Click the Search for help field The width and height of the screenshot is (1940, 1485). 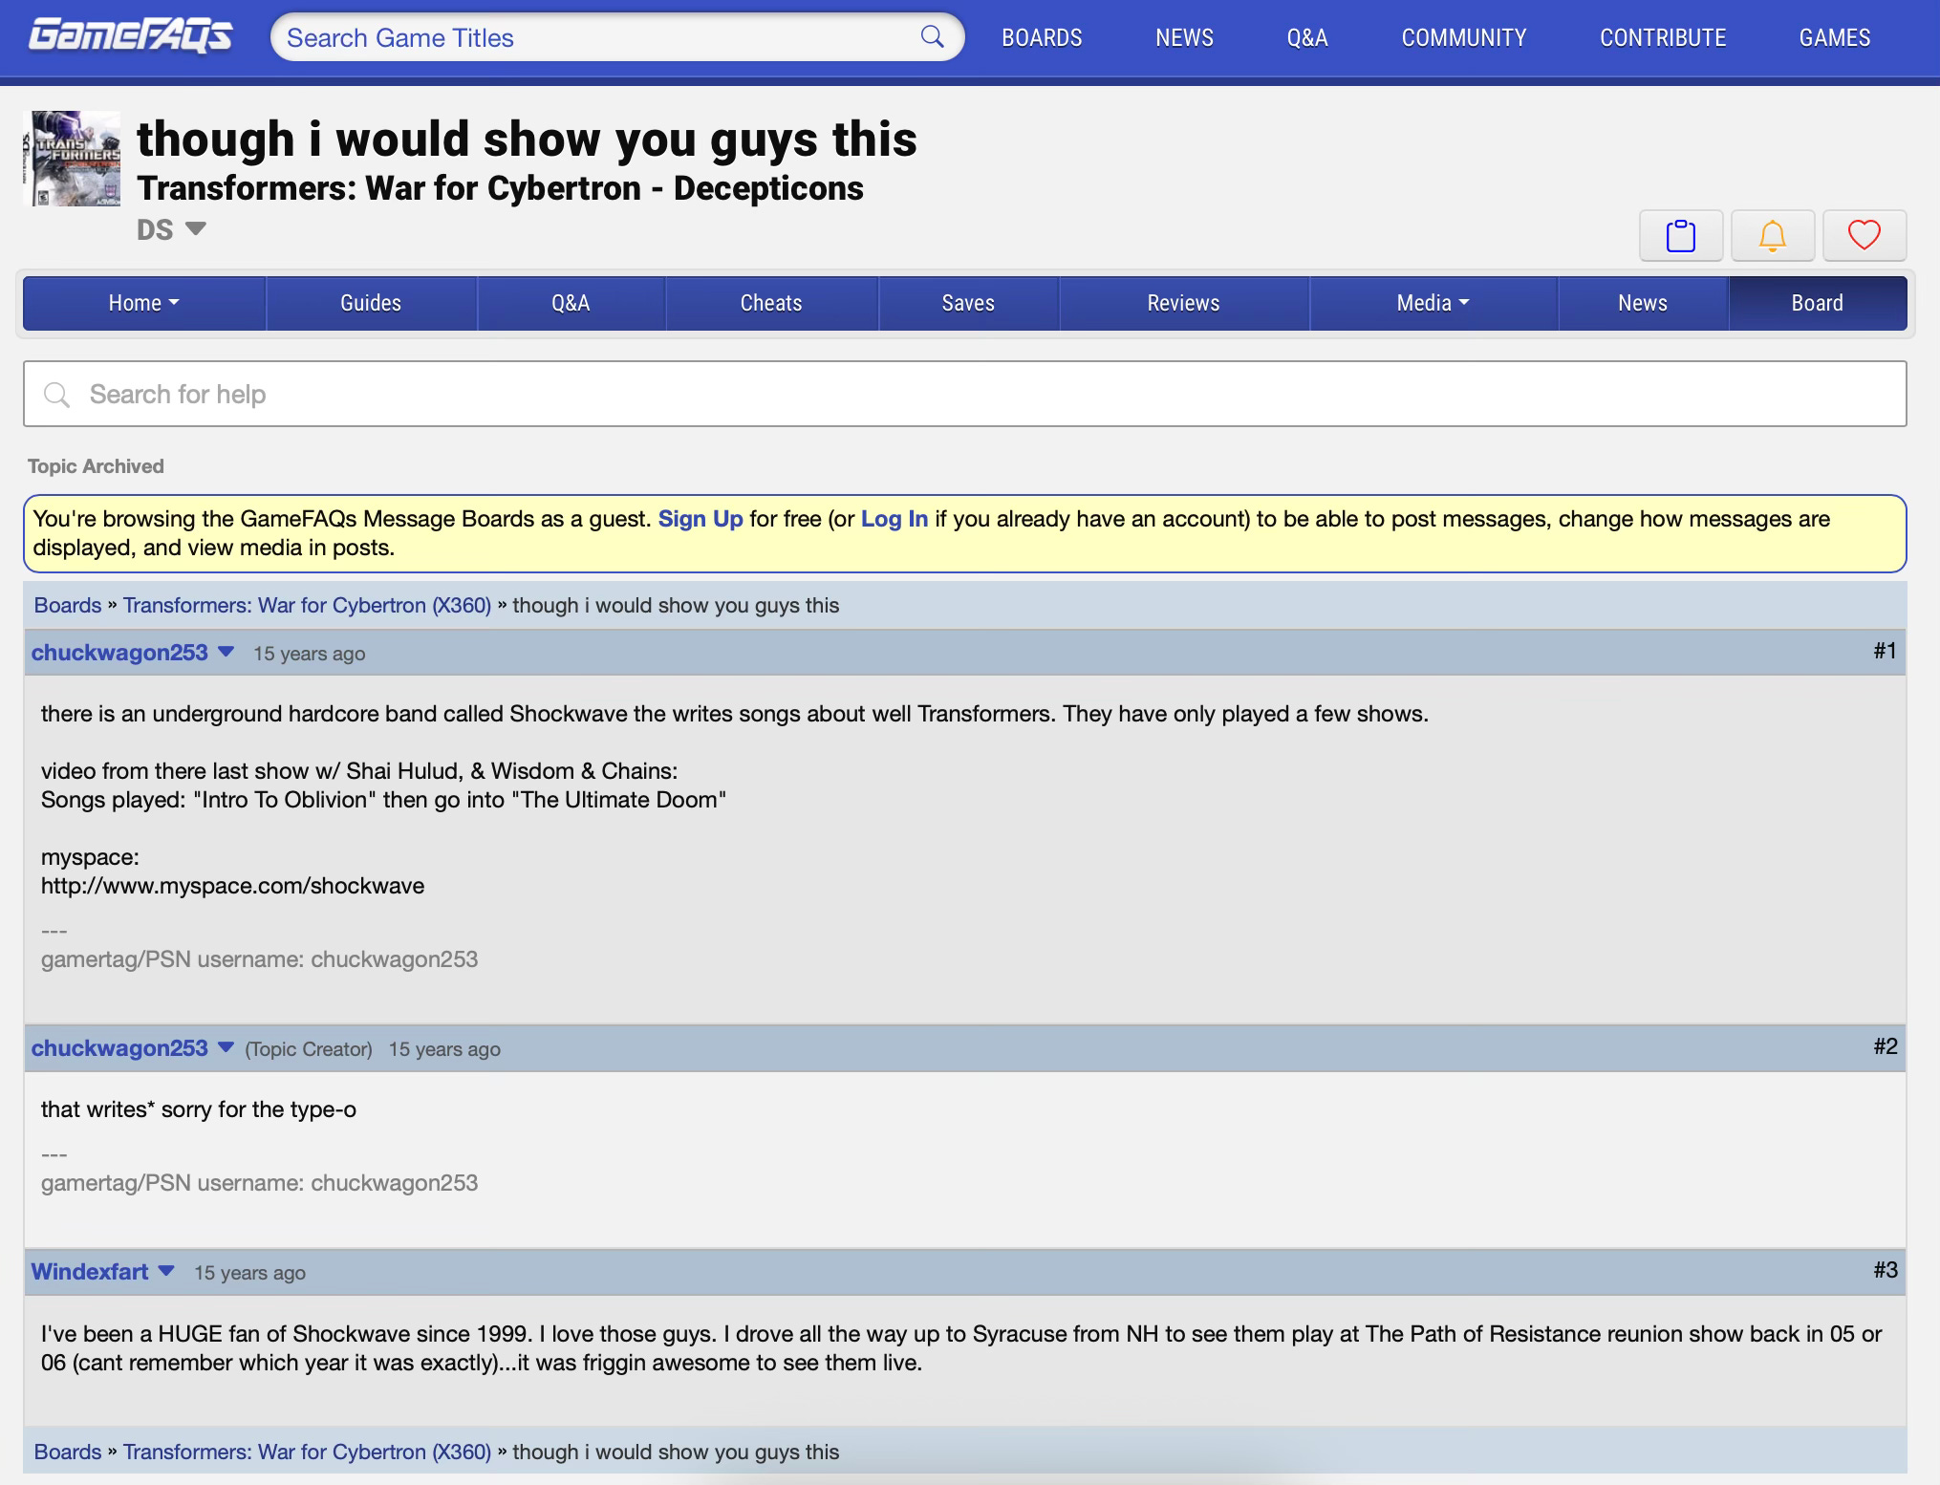pyautogui.click(x=965, y=394)
